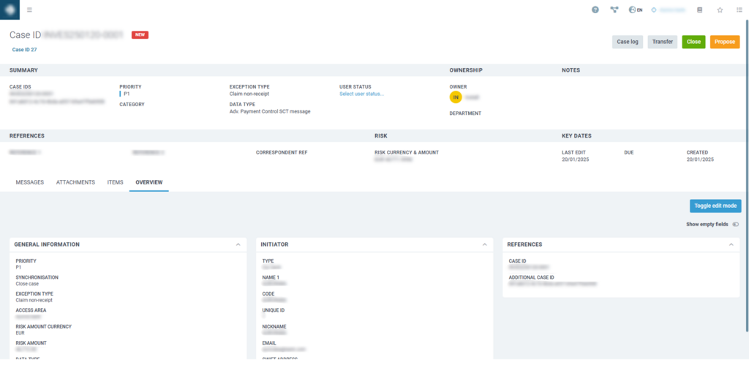Open the hamburger menu
This screenshot has width=749, height=366.
[29, 10]
